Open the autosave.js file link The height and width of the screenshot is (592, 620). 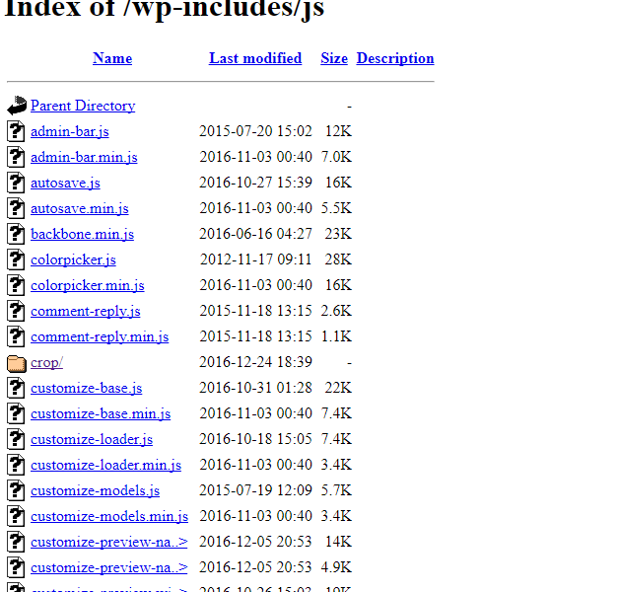65,183
